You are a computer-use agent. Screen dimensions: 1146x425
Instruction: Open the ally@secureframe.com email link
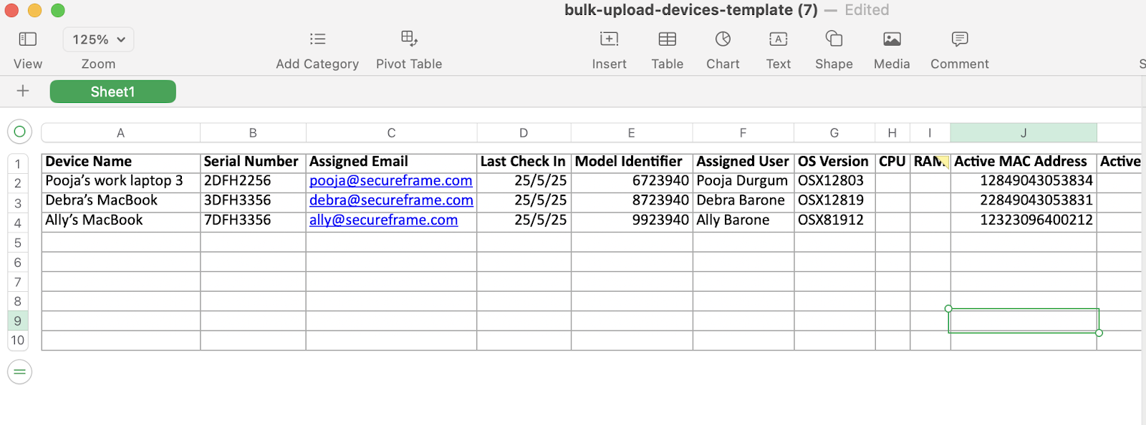click(383, 220)
